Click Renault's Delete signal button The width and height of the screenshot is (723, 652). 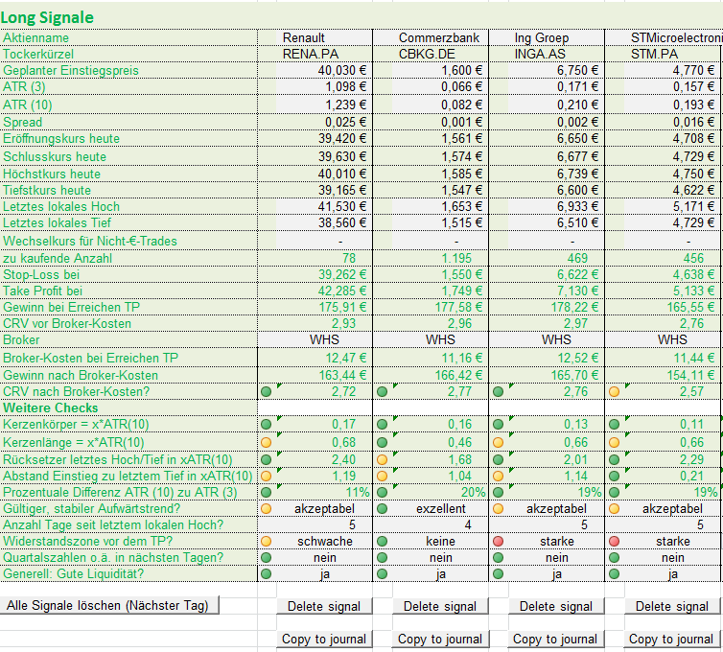tap(324, 606)
